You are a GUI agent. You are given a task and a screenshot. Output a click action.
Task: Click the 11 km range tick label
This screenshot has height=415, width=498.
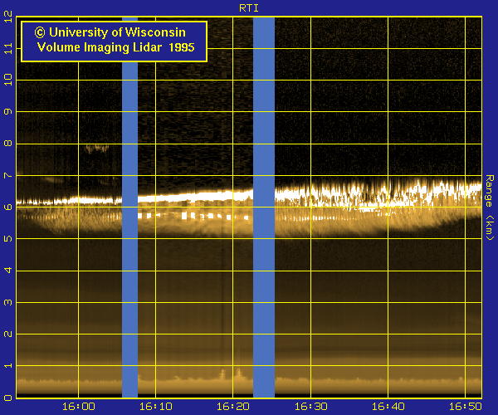coord(8,49)
